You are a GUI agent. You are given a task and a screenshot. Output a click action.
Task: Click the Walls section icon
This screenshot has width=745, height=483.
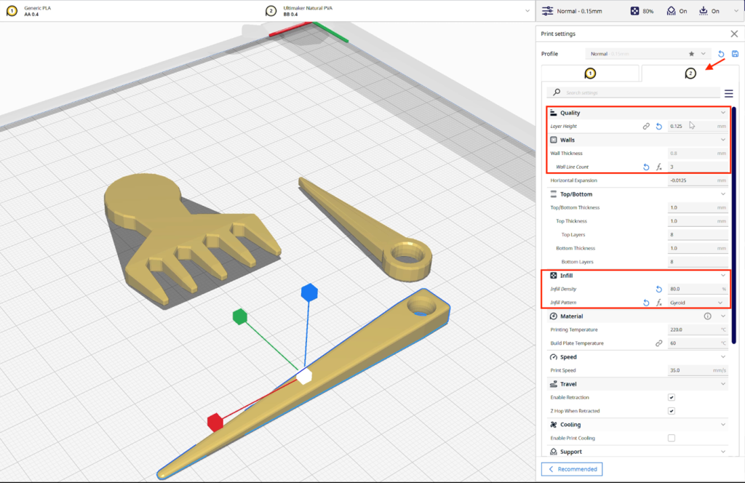click(x=554, y=140)
